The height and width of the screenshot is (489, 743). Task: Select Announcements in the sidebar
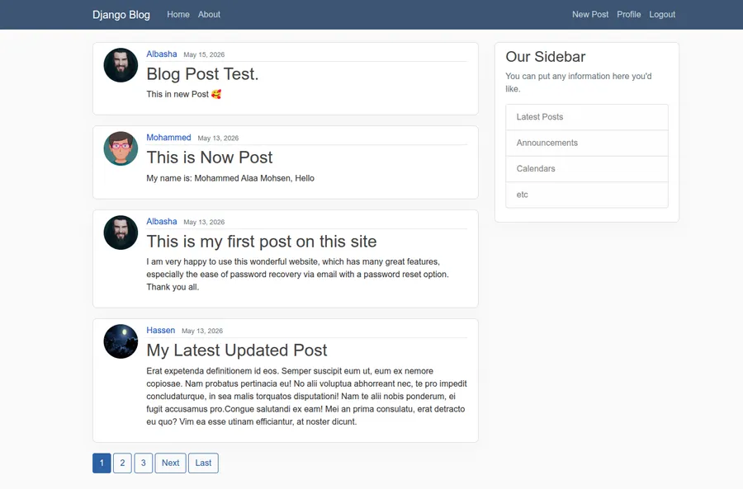pos(587,143)
